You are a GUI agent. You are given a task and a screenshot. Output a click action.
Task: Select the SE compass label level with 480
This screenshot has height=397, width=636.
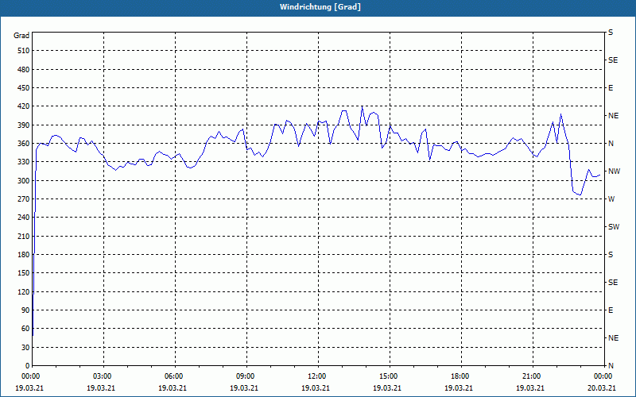613,60
